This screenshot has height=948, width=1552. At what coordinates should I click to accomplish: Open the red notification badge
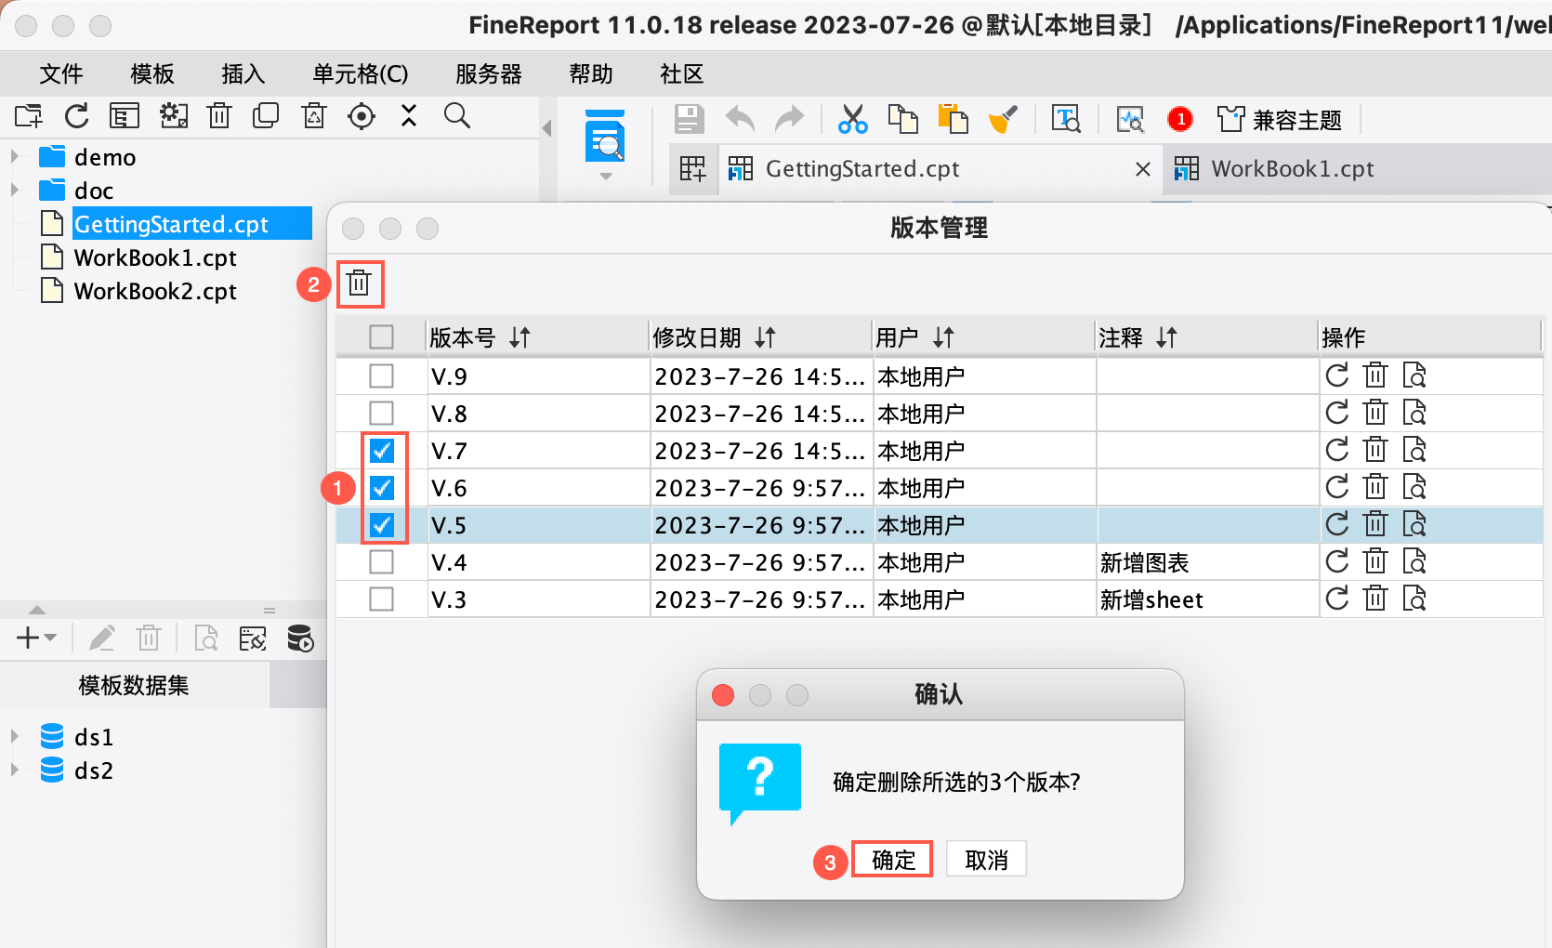point(1180,119)
